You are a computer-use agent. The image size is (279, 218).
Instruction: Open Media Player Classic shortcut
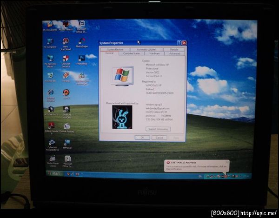52,161
